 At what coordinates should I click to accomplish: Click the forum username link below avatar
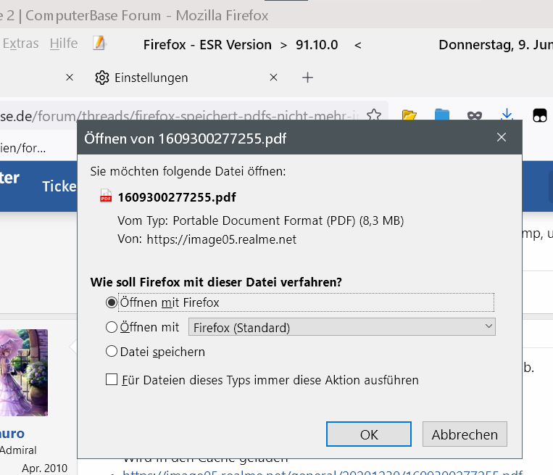coord(12,433)
